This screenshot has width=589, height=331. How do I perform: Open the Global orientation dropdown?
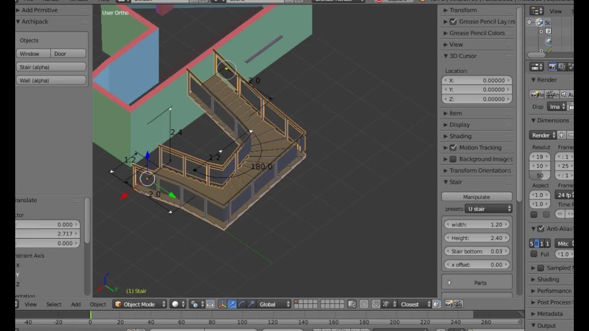pyautogui.click(x=275, y=304)
